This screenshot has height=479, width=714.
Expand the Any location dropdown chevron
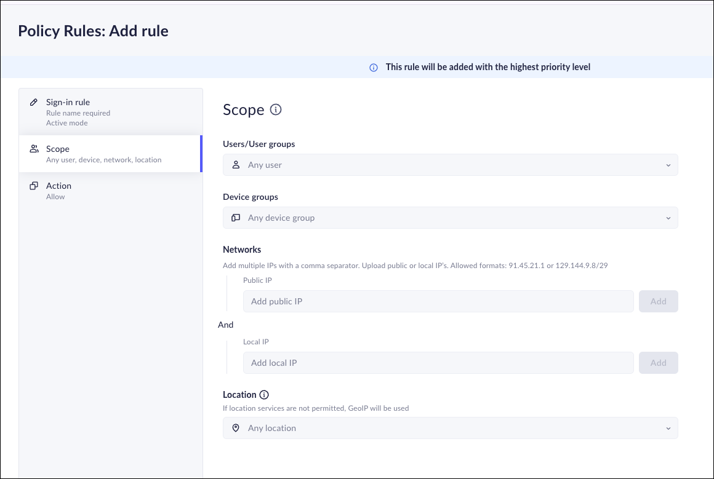click(x=668, y=429)
